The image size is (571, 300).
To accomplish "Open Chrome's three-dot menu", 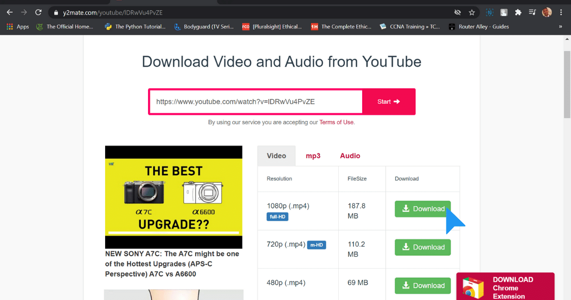I will click(x=562, y=12).
